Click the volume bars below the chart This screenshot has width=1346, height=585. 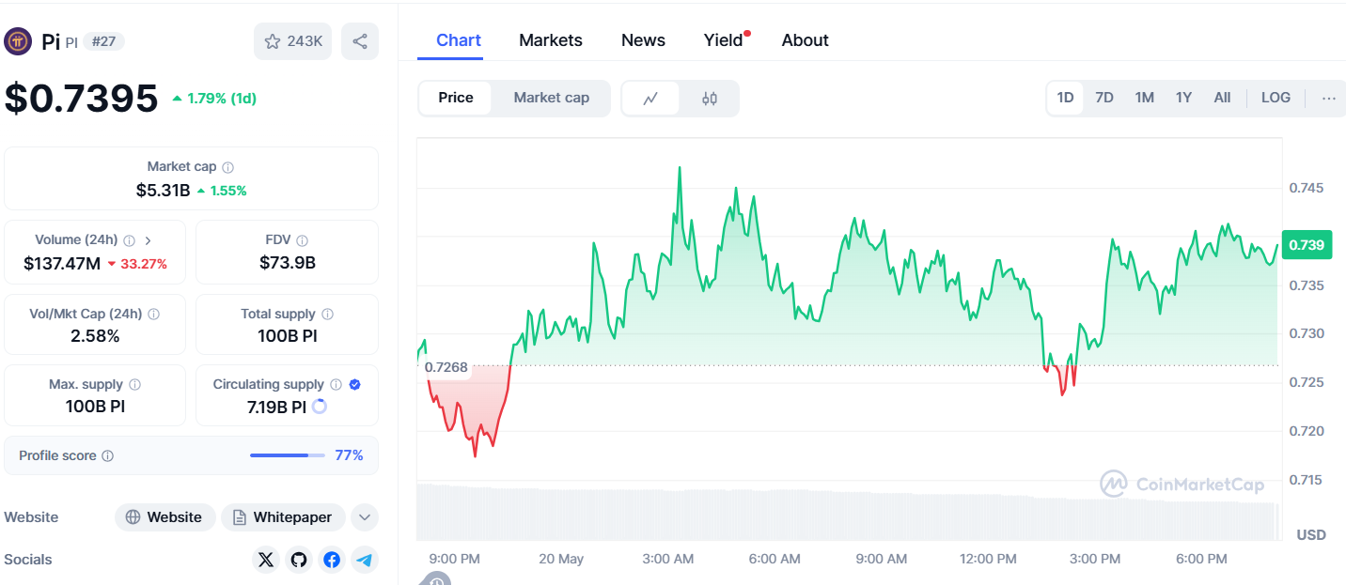point(849,512)
